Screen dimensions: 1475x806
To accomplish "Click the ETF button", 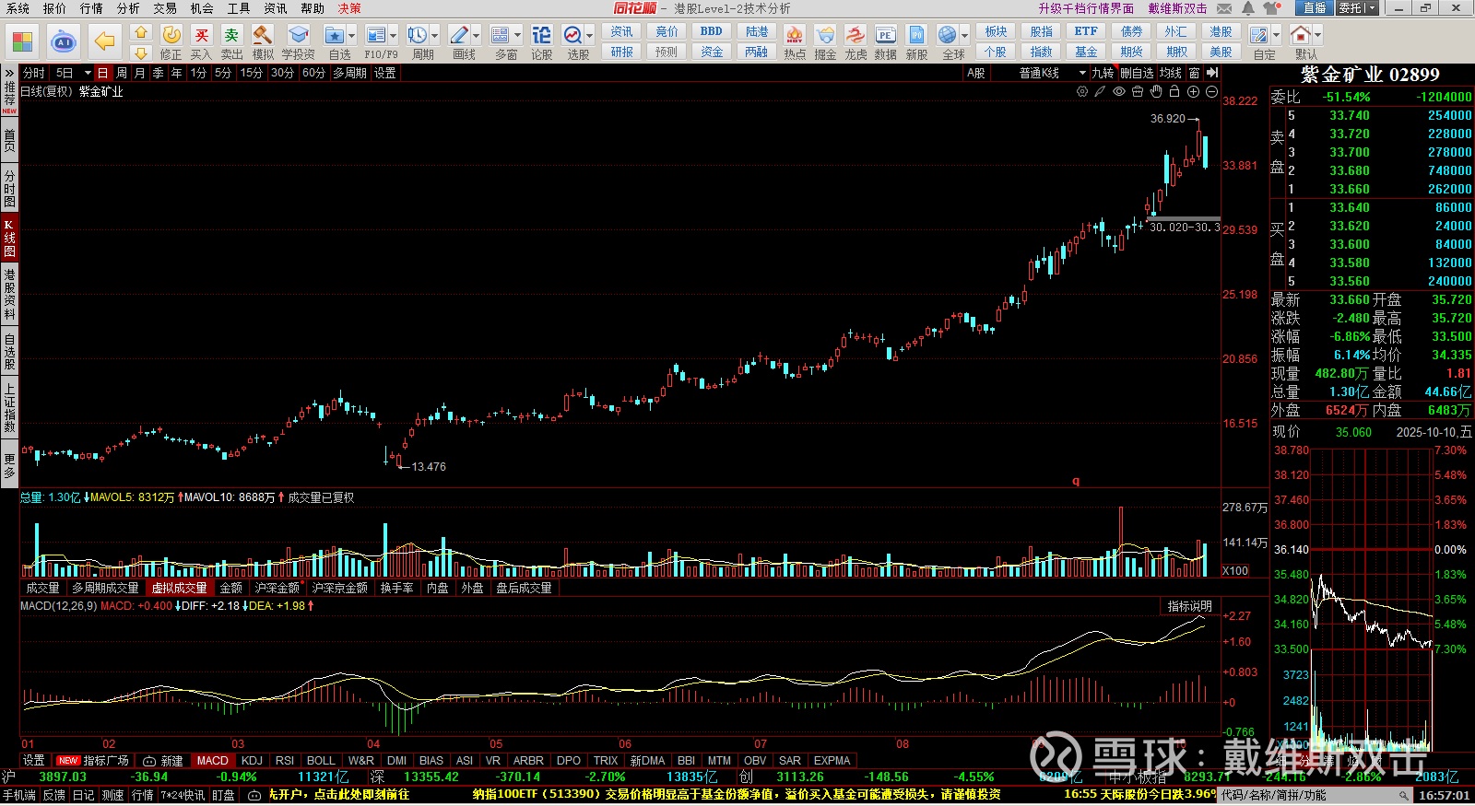I will click(1086, 31).
